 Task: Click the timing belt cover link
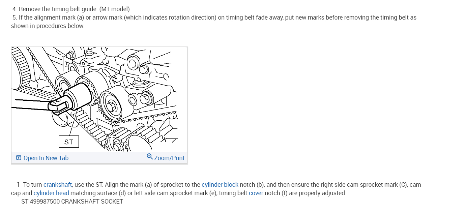point(256,193)
